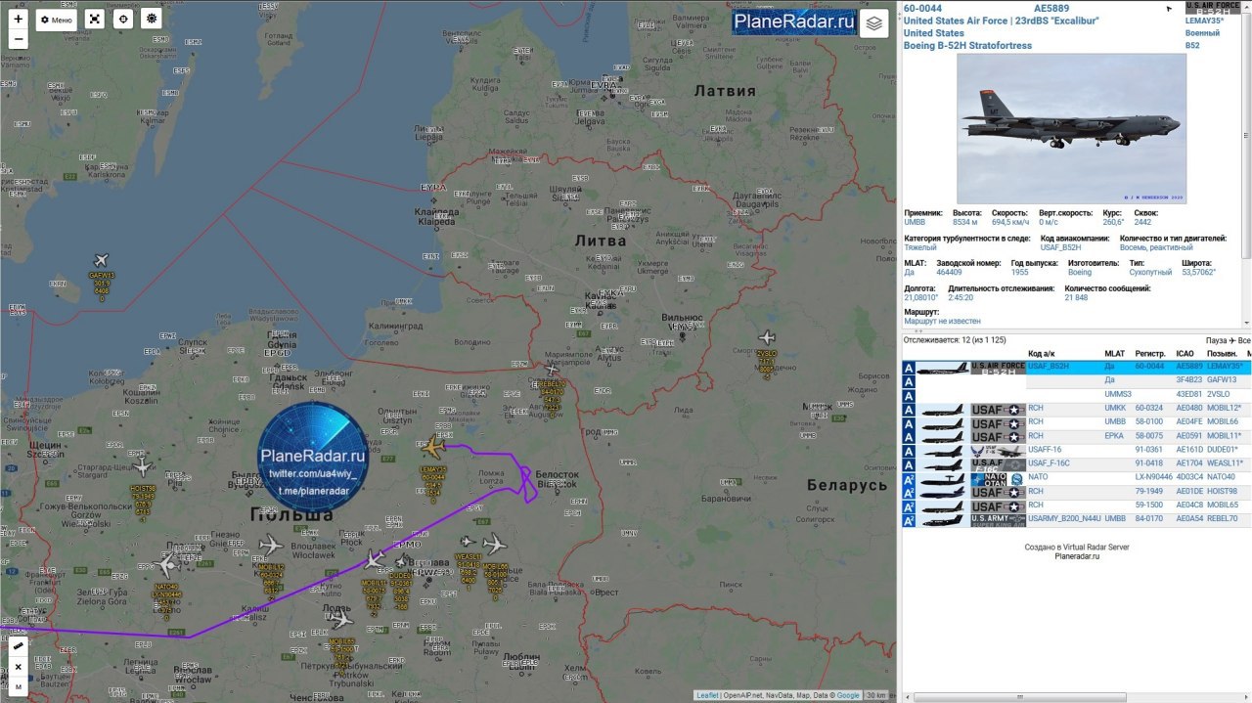This screenshot has width=1252, height=703.
Task: Select the NATO40 aircraft marker on map
Action: tap(166, 564)
